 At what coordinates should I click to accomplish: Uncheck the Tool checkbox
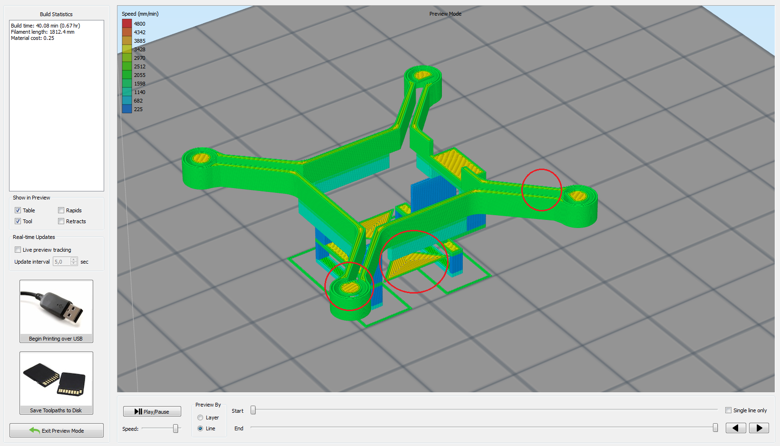18,221
